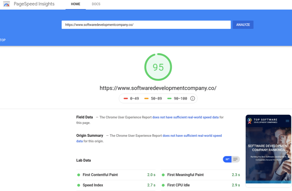Viewport: 292px width, 191px height.
Task: Click the green dot beside First Meaningful Paint
Action: pos(163,175)
